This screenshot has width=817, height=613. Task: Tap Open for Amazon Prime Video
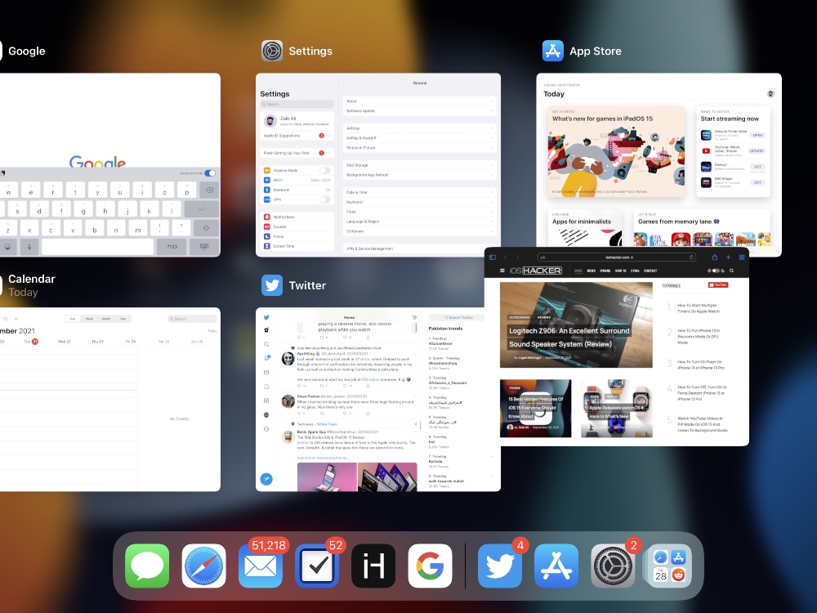point(757,135)
